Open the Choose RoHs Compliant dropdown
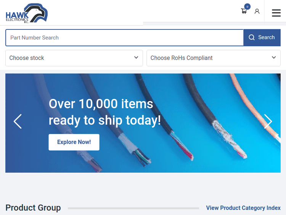This screenshot has width=286, height=215. click(x=214, y=58)
